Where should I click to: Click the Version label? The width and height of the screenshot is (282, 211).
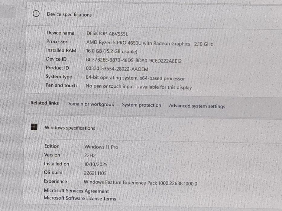coord(52,155)
